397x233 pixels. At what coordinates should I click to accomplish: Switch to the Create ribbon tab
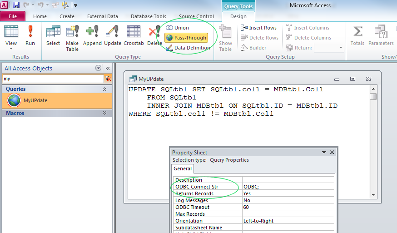pyautogui.click(x=67, y=16)
